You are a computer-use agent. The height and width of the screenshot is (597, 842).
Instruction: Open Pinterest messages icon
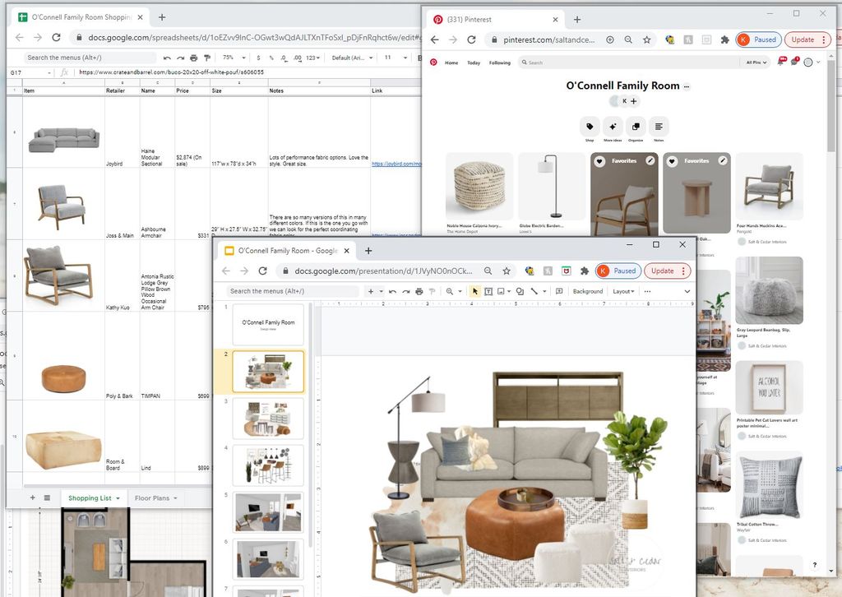click(x=795, y=62)
